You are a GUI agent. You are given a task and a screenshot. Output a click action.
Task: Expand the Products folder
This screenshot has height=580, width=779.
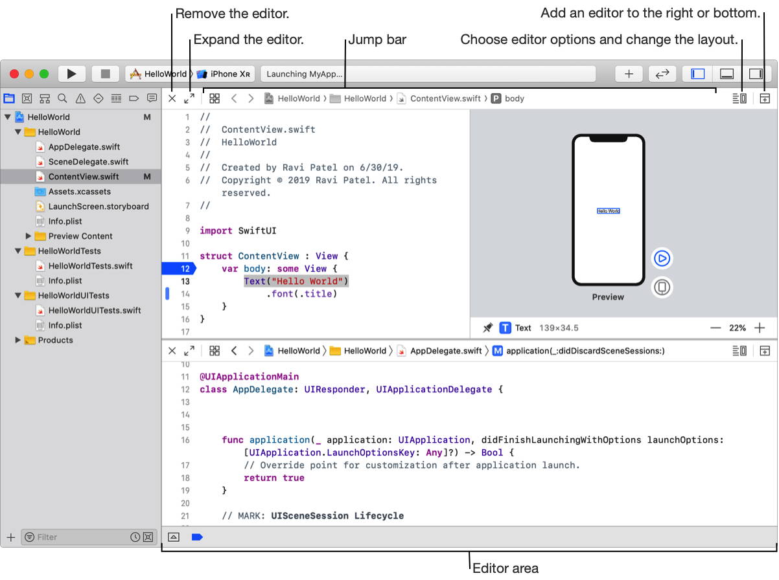click(18, 340)
